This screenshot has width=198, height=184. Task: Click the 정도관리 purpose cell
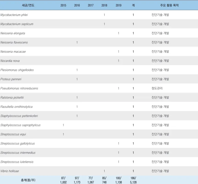pyautogui.click(x=157, y=88)
